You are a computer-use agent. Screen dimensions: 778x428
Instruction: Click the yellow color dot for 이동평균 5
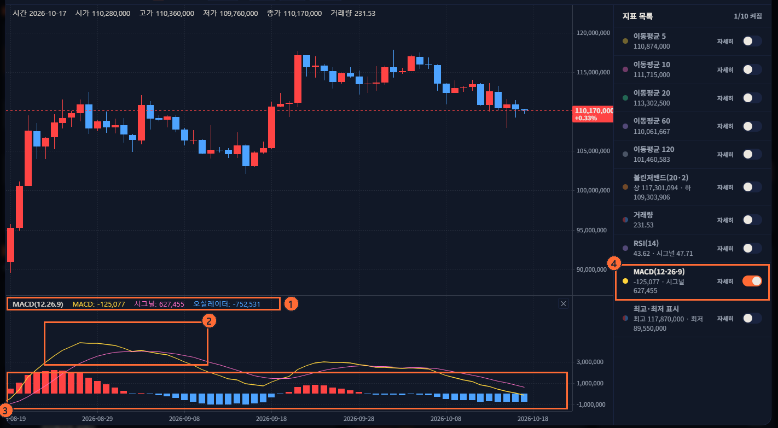coord(625,41)
